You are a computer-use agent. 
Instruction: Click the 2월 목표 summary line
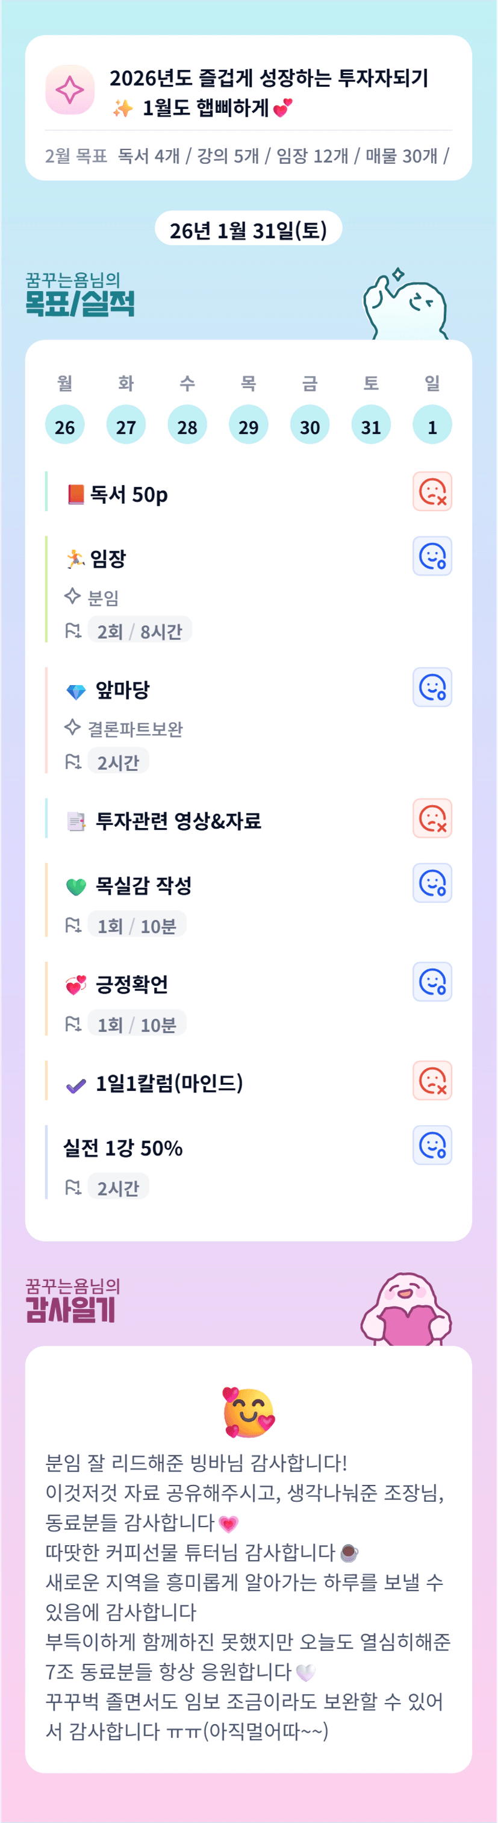247,155
